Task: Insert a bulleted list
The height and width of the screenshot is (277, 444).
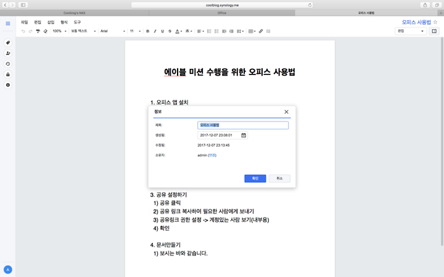Action: click(x=216, y=31)
